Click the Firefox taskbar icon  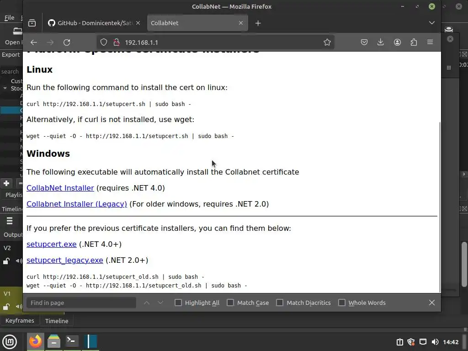pyautogui.click(x=36, y=341)
